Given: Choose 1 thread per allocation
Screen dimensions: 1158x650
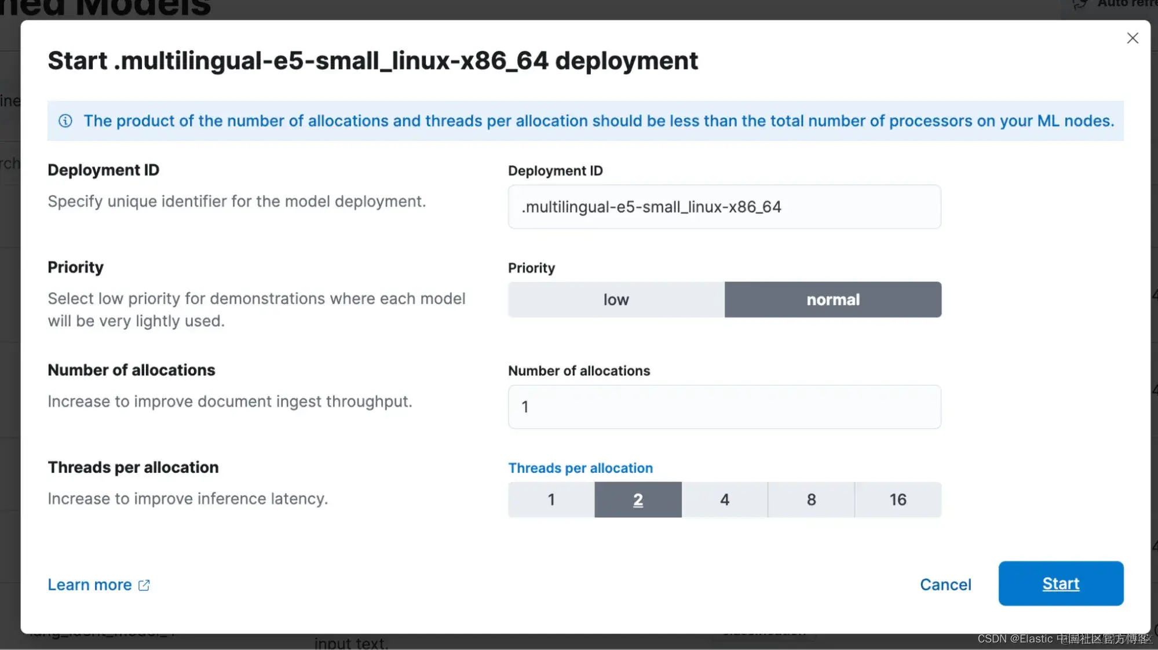Looking at the screenshot, I should (x=551, y=499).
